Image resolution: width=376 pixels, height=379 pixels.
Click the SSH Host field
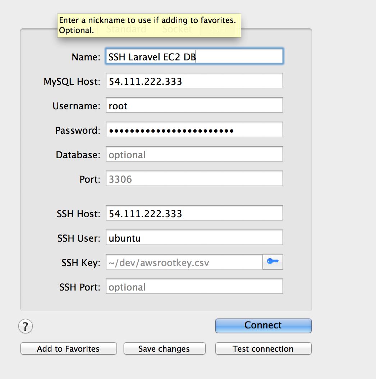pos(194,213)
